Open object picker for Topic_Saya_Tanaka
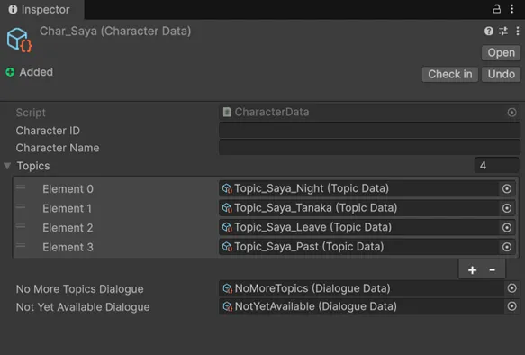The image size is (525, 355). coord(507,208)
